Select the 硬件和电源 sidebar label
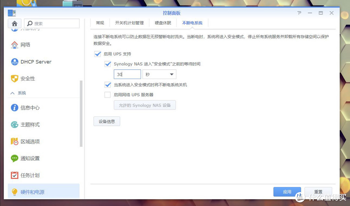The width and height of the screenshot is (350, 206). [x=33, y=192]
